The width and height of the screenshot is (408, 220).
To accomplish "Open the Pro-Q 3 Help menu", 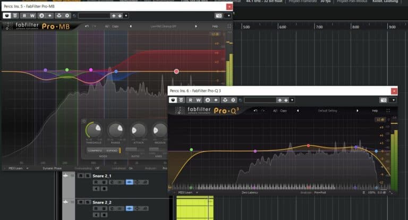I will (375, 111).
